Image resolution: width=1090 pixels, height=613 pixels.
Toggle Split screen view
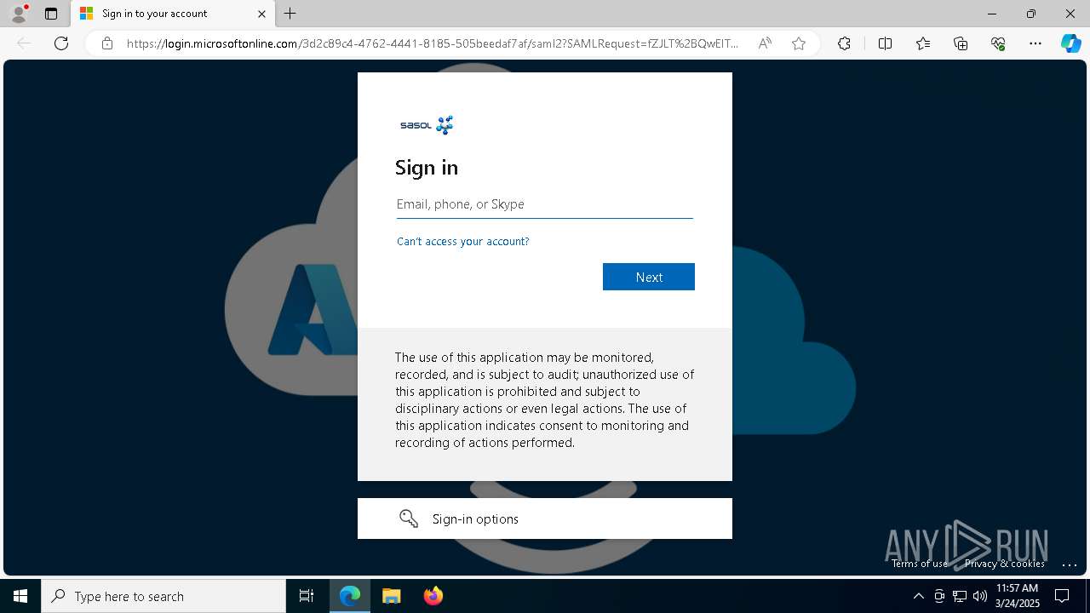tap(885, 43)
